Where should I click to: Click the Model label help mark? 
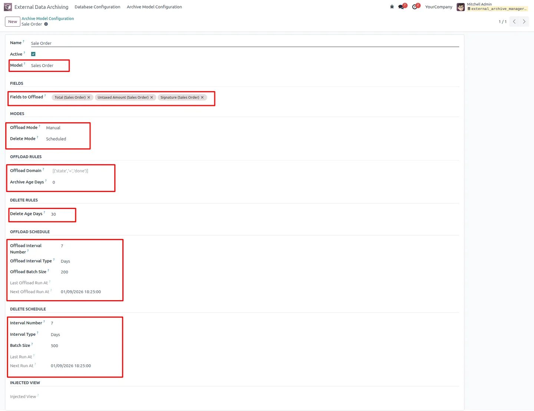[24, 64]
